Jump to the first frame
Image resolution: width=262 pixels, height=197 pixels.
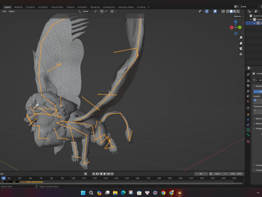[x=93, y=174]
